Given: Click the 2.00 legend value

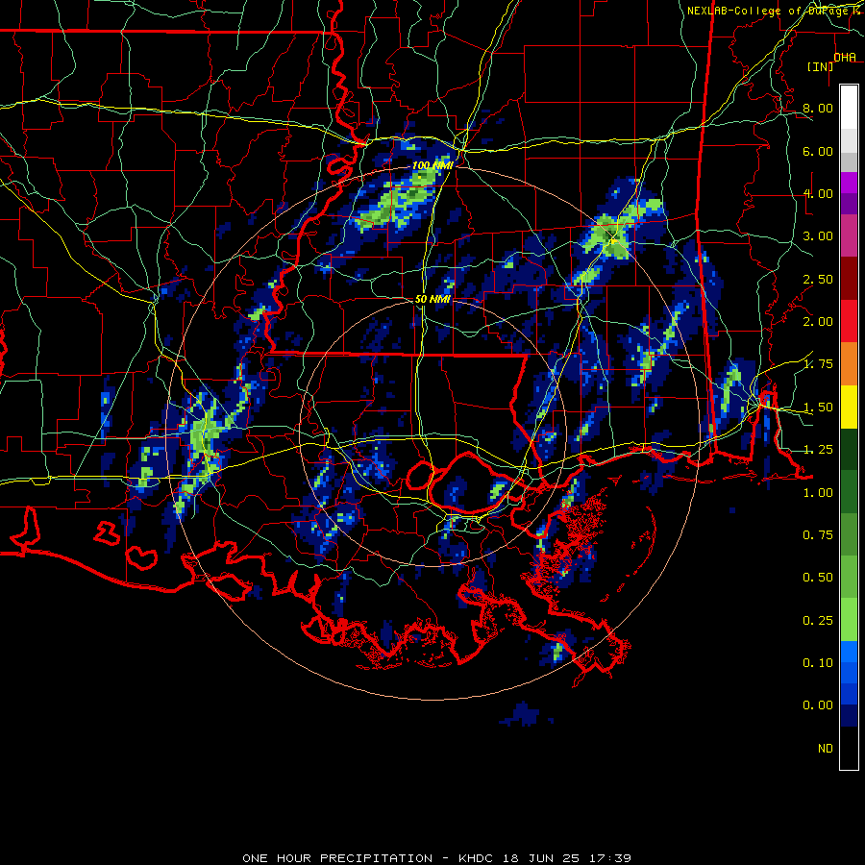Looking at the screenshot, I should coord(818,322).
